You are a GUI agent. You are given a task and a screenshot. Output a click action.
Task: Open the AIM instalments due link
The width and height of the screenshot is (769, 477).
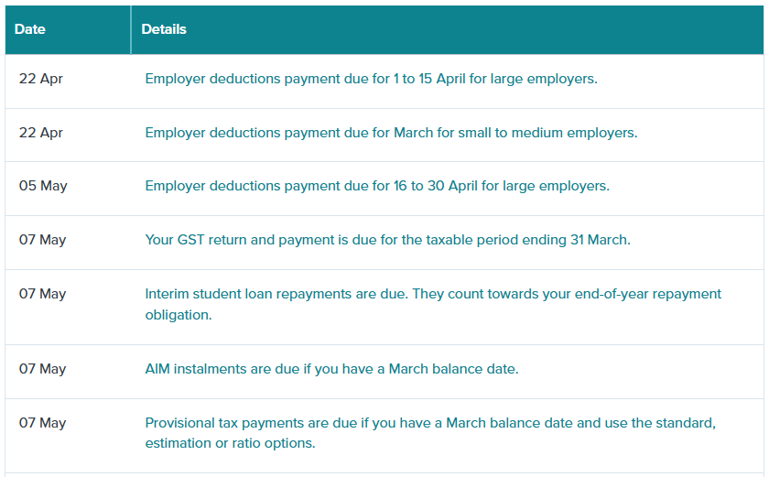pos(331,369)
